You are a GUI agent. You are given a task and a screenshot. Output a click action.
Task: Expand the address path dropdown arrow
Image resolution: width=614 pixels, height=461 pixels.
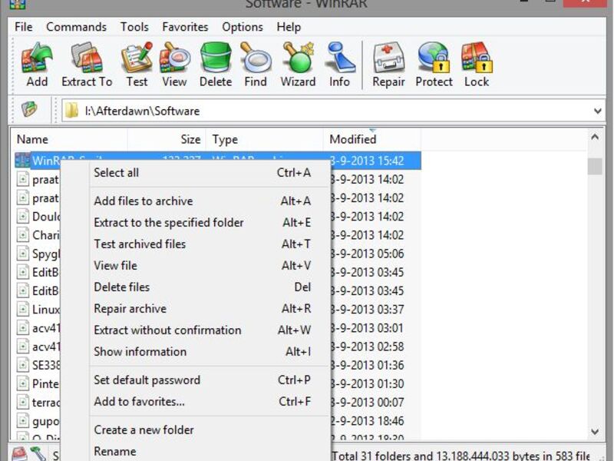click(x=598, y=111)
